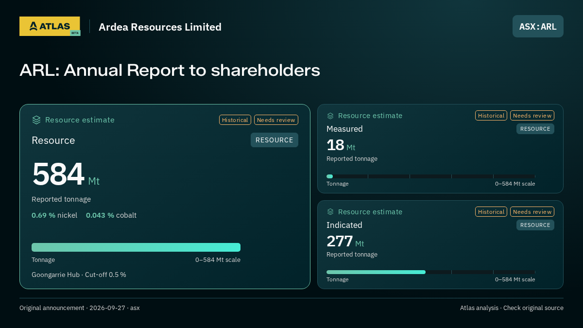
Task: Click the Resource heading on the Goongarrie Hub card
Action: [x=53, y=140]
